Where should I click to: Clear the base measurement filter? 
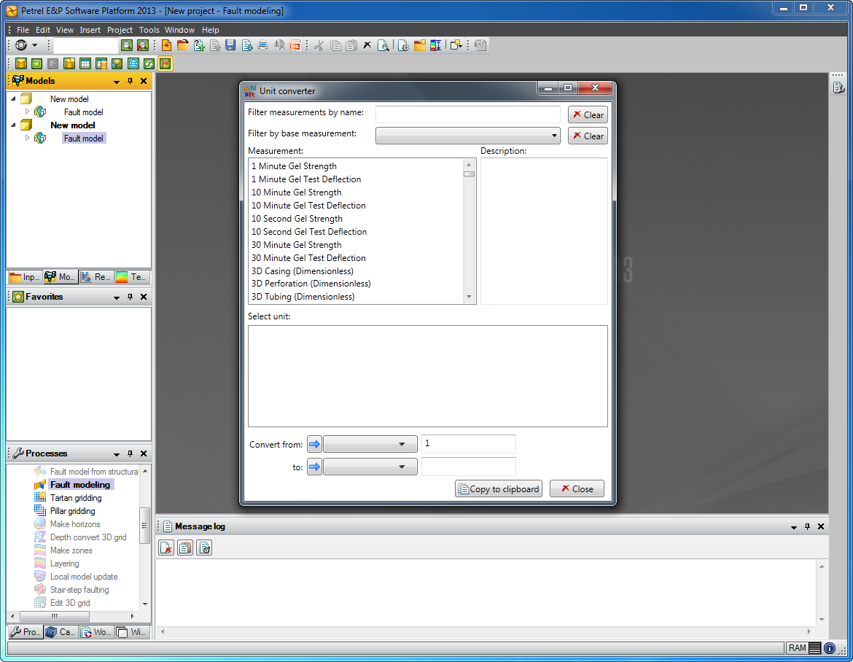(588, 136)
